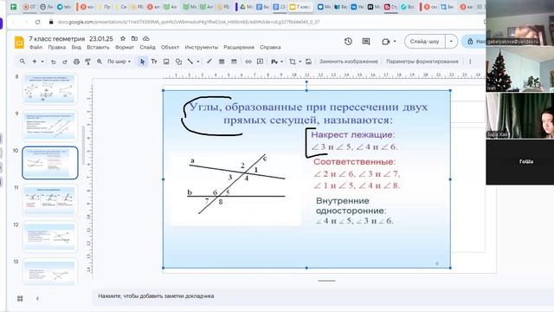Select slide 11 thumbnail
This screenshot has width=554, height=312.
[x=50, y=200]
